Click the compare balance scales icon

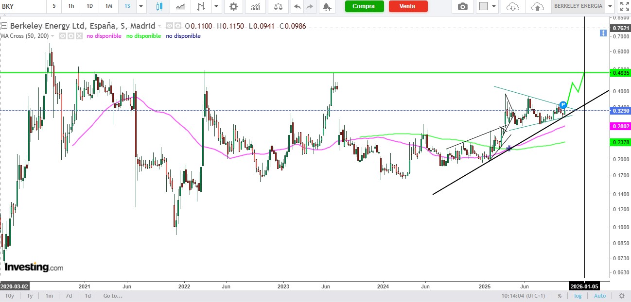click(278, 6)
